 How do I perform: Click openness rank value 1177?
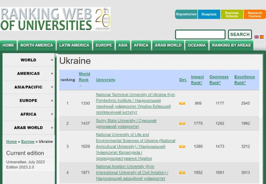[220, 103]
